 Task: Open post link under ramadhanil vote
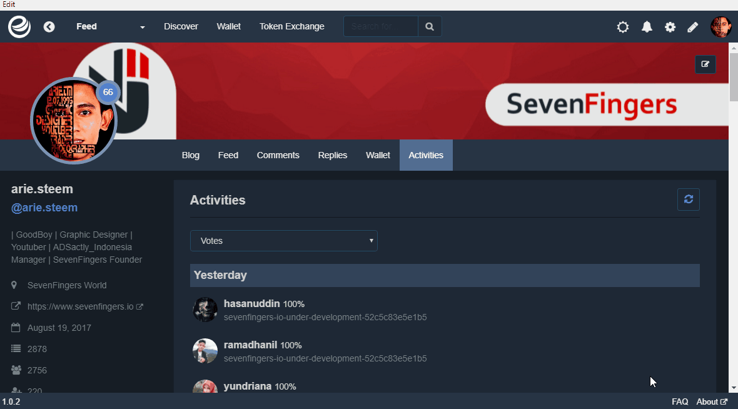(x=325, y=358)
